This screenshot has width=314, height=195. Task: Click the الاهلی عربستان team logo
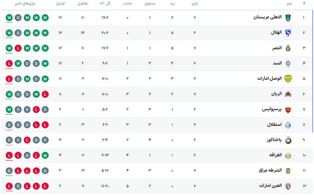288,18
